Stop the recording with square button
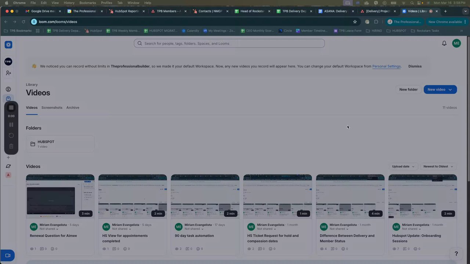The height and width of the screenshot is (264, 470). click(x=11, y=107)
